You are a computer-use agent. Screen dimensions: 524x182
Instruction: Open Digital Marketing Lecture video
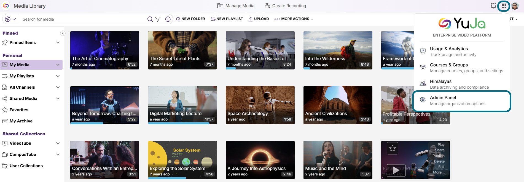point(182,105)
